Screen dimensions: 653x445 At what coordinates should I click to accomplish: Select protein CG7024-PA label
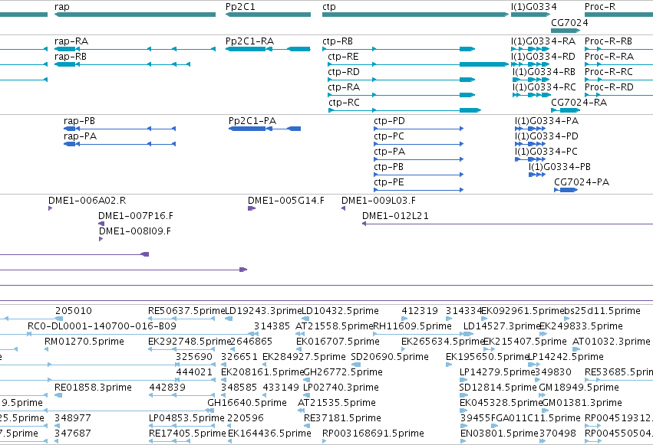click(582, 182)
